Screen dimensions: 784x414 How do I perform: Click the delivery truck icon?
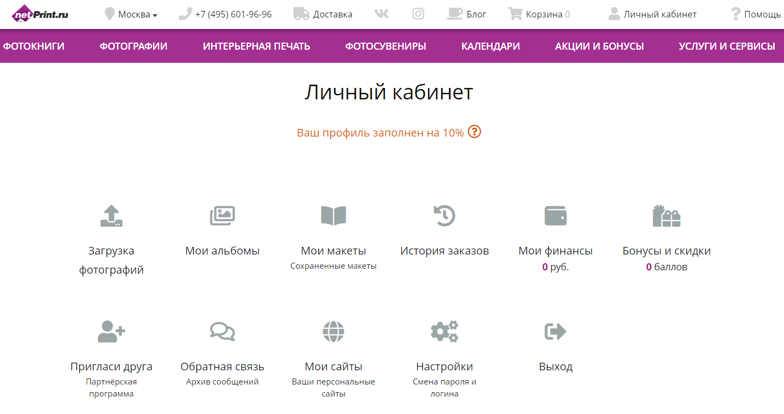pyautogui.click(x=301, y=14)
